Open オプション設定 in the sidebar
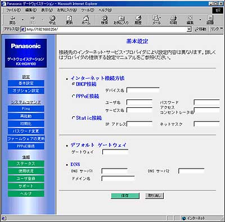225x222 pixels. [26, 90]
